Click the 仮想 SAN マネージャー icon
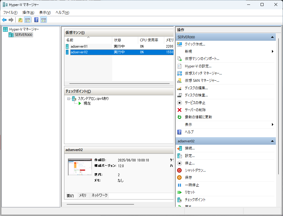Viewport: 283px width, 216px height. [179, 81]
